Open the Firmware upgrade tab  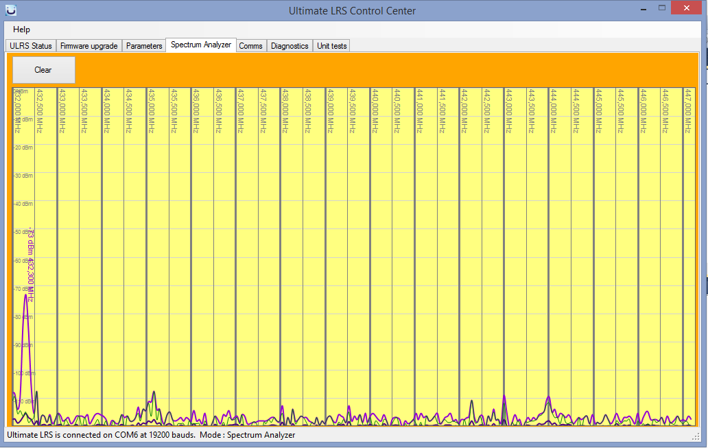point(89,45)
